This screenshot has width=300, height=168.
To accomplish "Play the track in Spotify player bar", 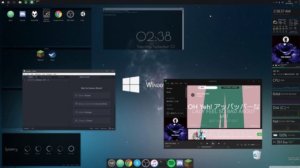I will pyautogui.click(x=213, y=143).
